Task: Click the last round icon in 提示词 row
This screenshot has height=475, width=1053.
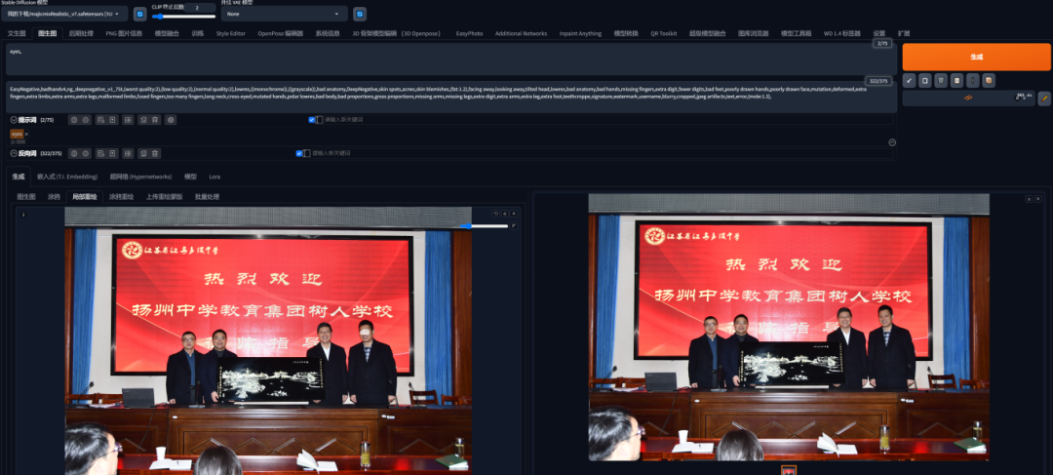Action: (172, 120)
